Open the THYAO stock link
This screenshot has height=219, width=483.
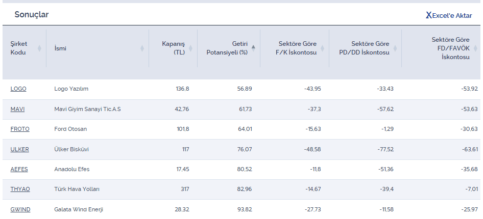coord(20,189)
